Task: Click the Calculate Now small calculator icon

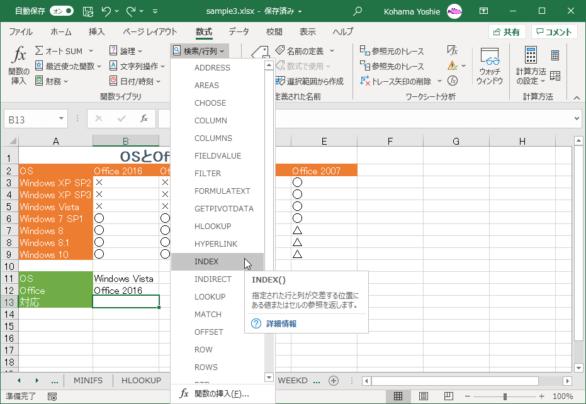Action: [555, 55]
